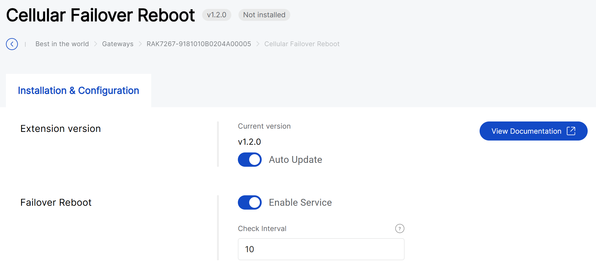The width and height of the screenshot is (596, 276).
Task: Open the Gateways breadcrumb link
Action: click(x=118, y=44)
